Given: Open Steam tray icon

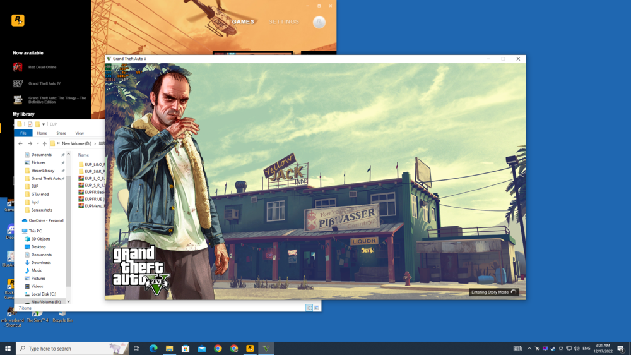Looking at the screenshot, I should [553, 349].
